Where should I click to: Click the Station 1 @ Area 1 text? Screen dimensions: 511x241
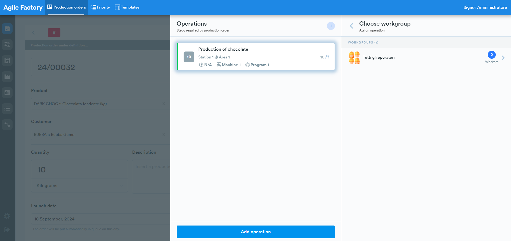214,57
